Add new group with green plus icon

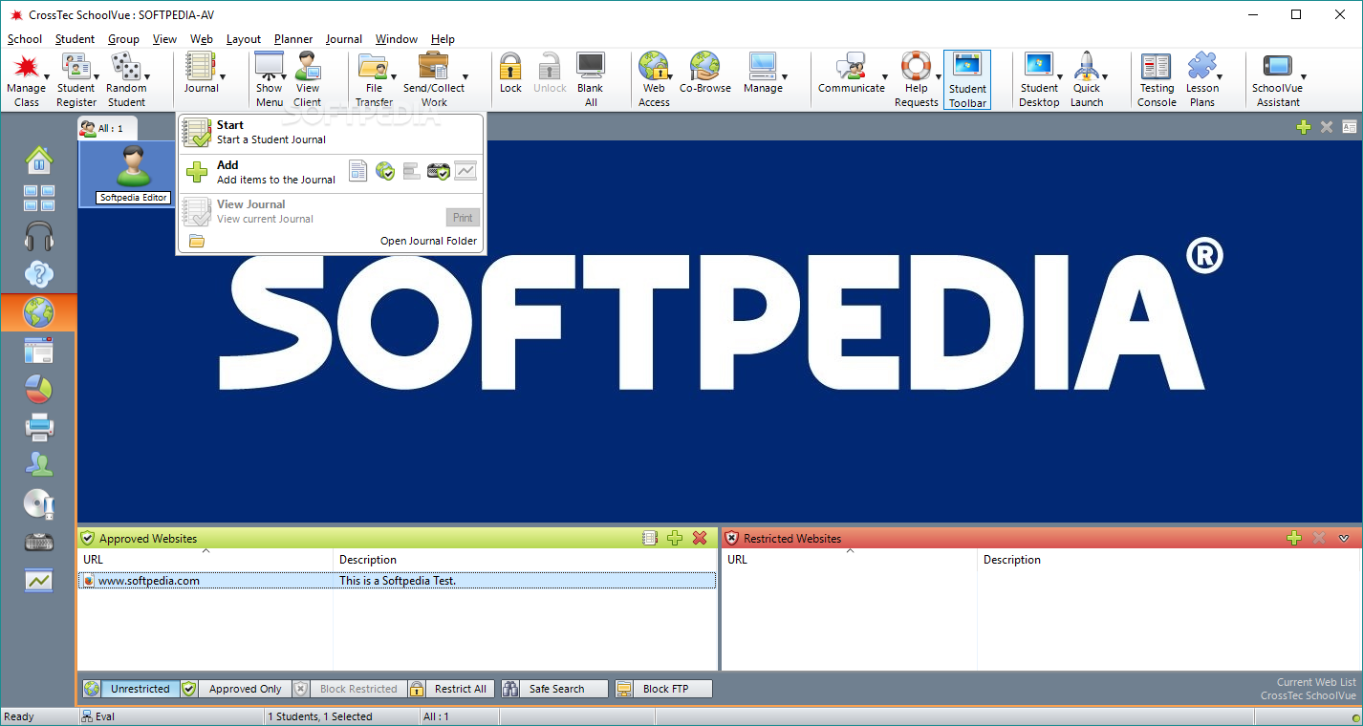pos(1304,127)
